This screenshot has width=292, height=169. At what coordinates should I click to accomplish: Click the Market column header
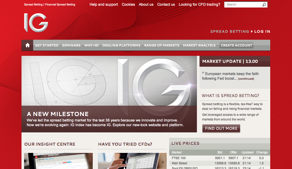[176, 152]
